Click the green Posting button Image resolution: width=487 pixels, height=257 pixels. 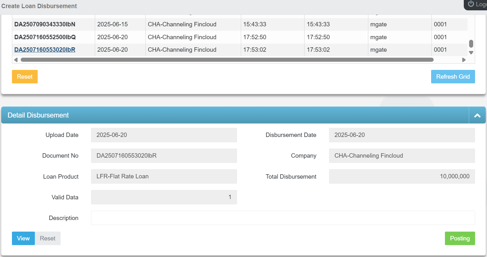pos(459,239)
